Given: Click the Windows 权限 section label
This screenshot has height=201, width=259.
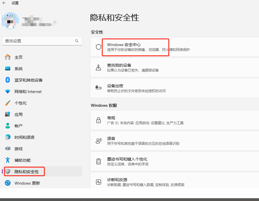Looking at the screenshot, I should click(104, 105).
